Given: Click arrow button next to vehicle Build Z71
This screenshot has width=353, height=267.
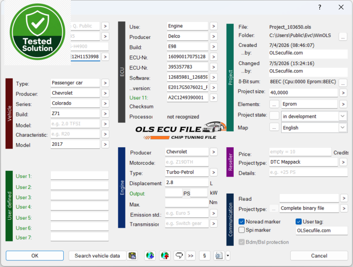Looking at the screenshot, I should click(105, 114).
